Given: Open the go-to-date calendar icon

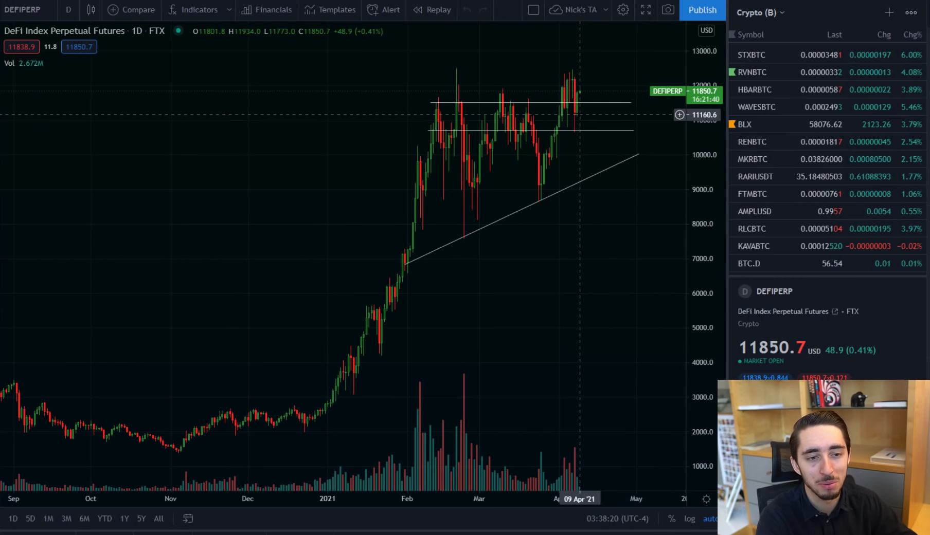Looking at the screenshot, I should tap(188, 519).
